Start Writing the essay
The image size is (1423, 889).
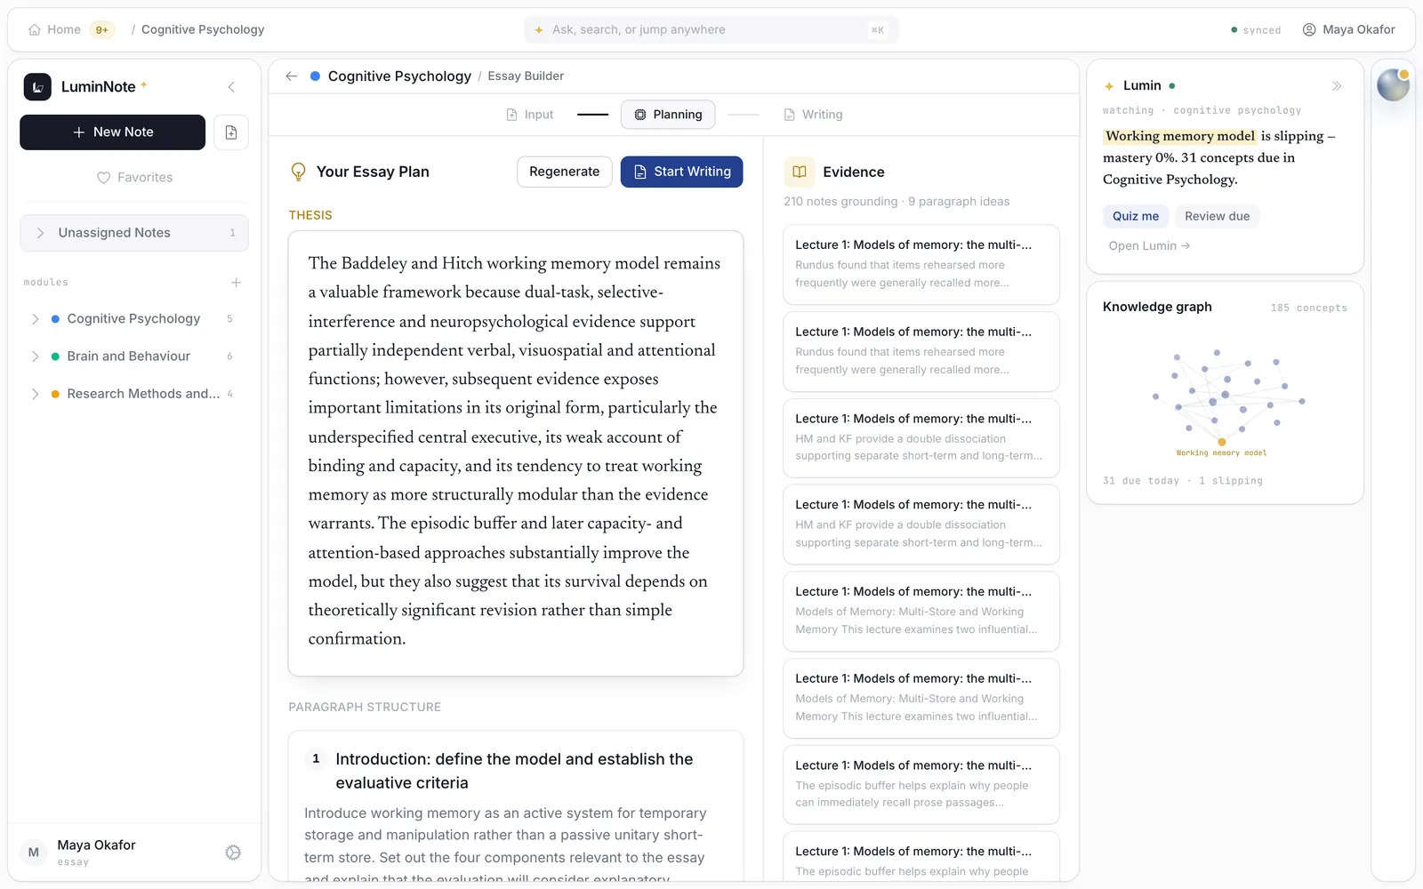(x=681, y=172)
